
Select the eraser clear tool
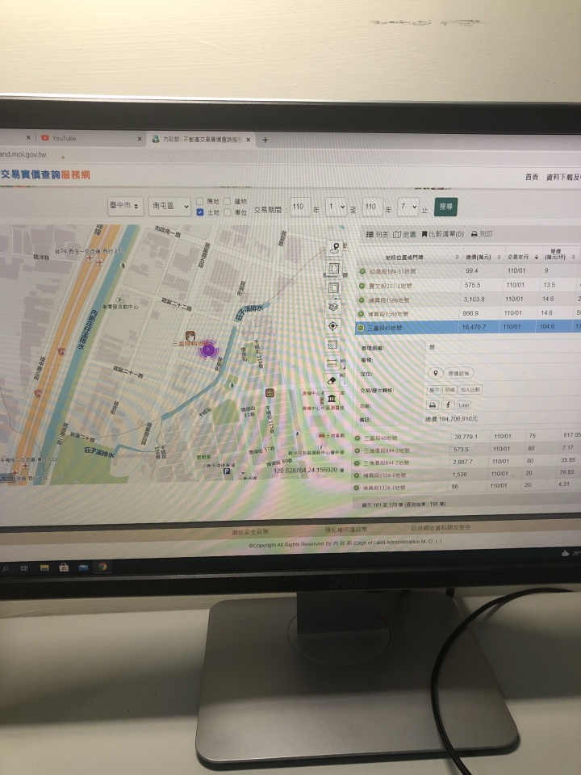tap(332, 380)
